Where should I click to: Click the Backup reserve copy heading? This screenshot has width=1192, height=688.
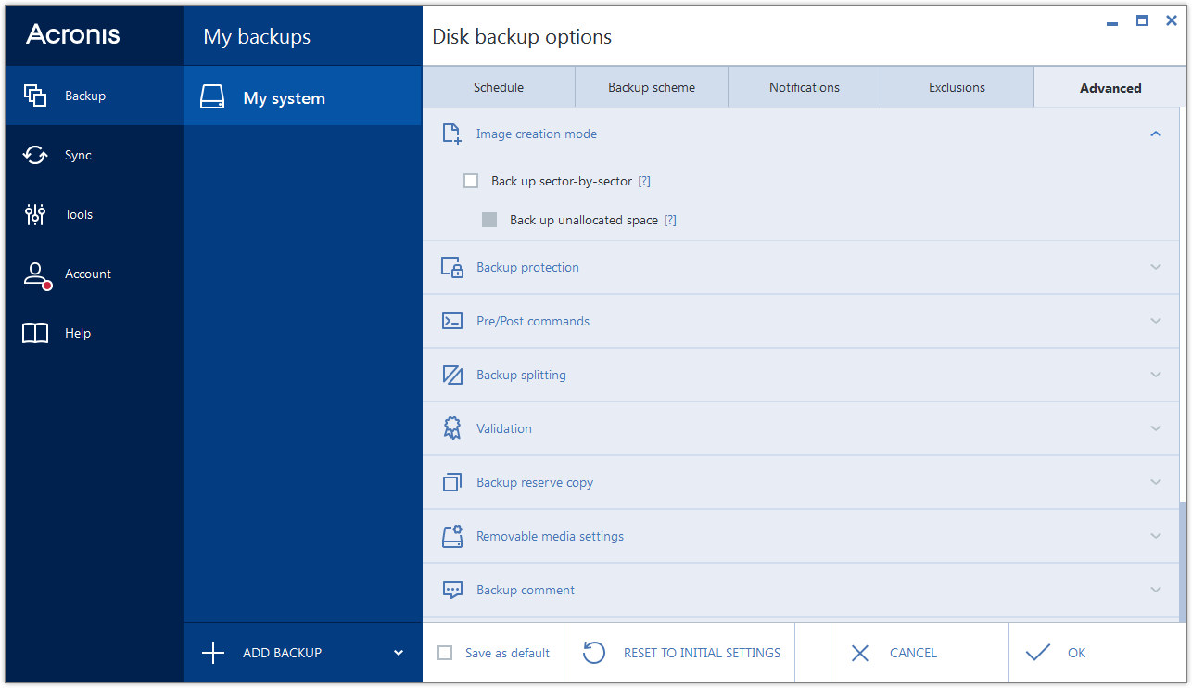tap(535, 482)
